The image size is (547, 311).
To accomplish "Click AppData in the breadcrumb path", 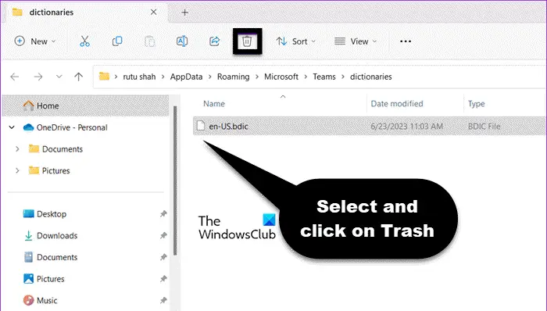I will tap(186, 77).
